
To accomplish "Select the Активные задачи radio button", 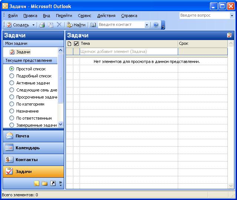I will 11,83.
